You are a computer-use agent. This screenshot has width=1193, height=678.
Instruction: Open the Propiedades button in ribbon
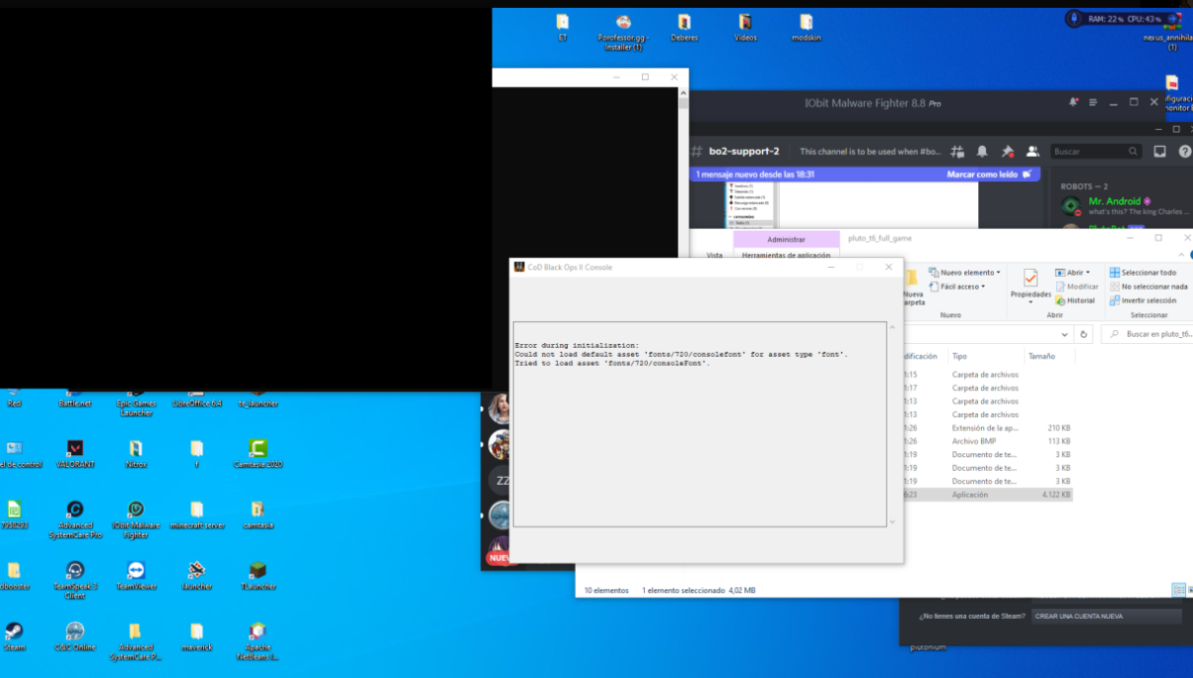pyautogui.click(x=1030, y=284)
